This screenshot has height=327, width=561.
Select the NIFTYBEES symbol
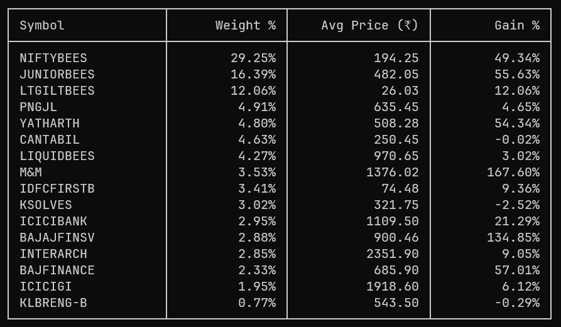pyautogui.click(x=53, y=58)
